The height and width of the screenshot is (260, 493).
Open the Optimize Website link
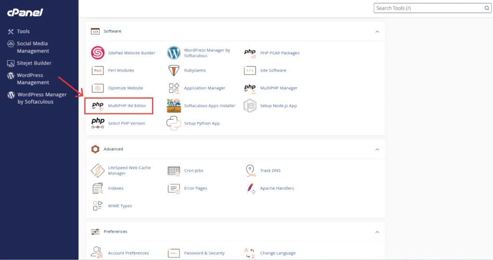(126, 88)
